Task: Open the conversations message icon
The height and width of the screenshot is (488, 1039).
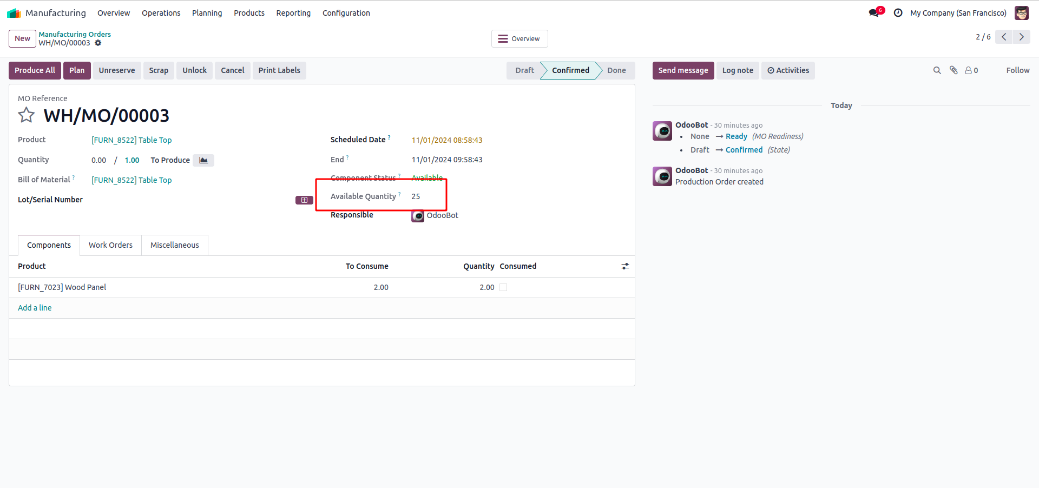Action: [874, 13]
